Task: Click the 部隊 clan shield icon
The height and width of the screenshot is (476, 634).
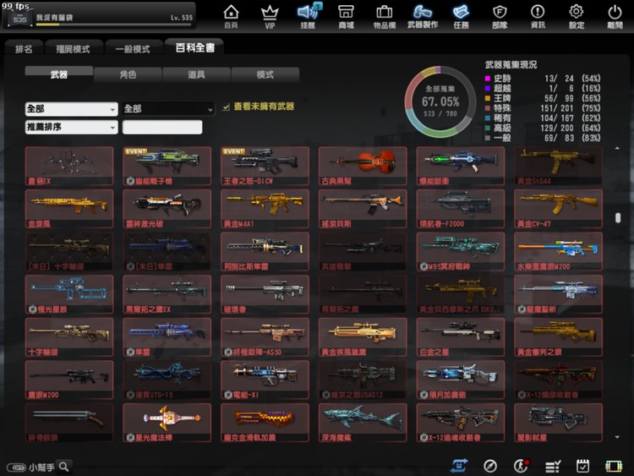Action: click(x=500, y=15)
